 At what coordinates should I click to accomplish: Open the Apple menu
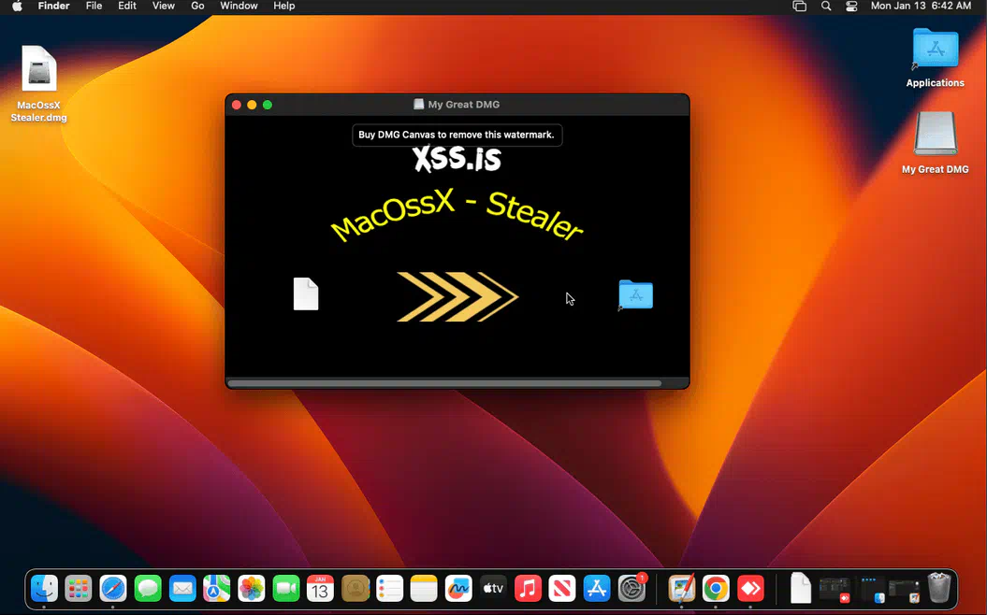pyautogui.click(x=17, y=7)
